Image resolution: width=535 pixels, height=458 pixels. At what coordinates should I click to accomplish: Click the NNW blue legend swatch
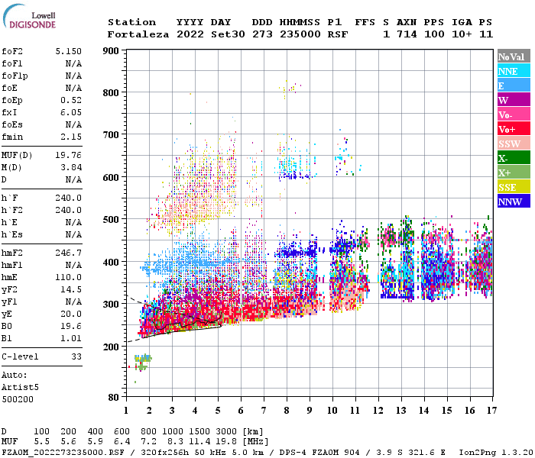514,201
